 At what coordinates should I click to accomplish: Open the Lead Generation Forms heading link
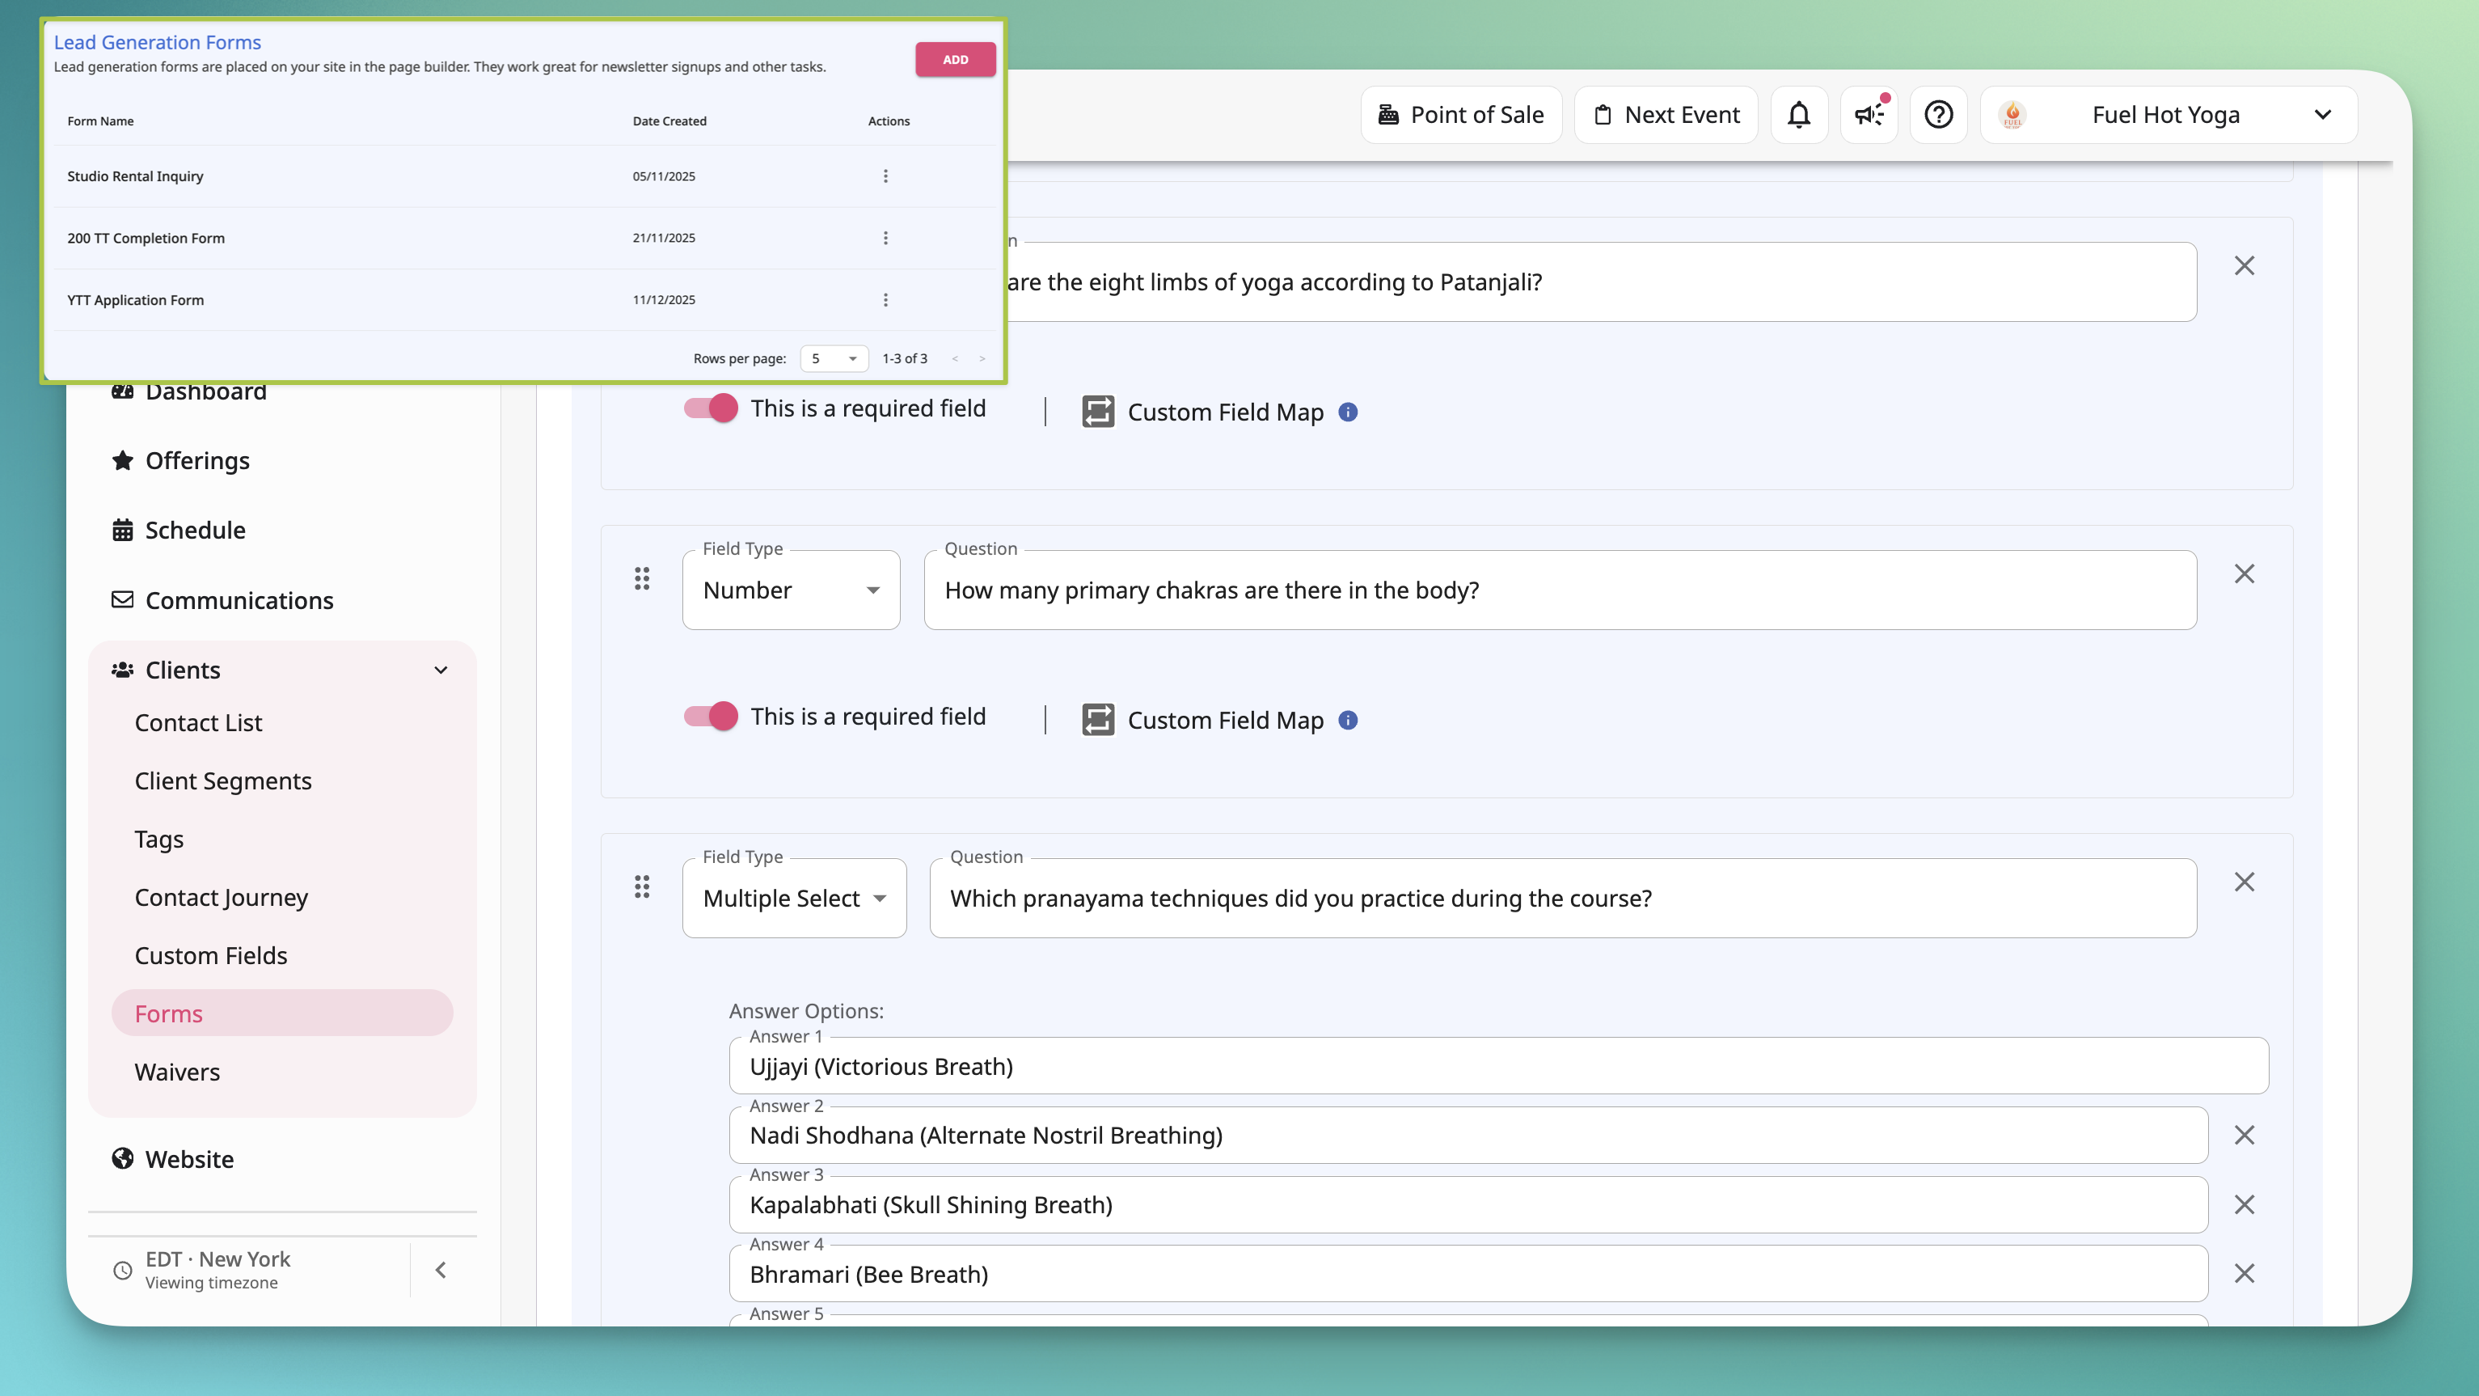coord(157,42)
